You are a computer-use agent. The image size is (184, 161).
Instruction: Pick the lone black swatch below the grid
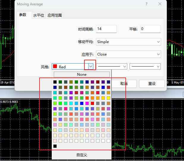pyautogui.click(x=55, y=146)
